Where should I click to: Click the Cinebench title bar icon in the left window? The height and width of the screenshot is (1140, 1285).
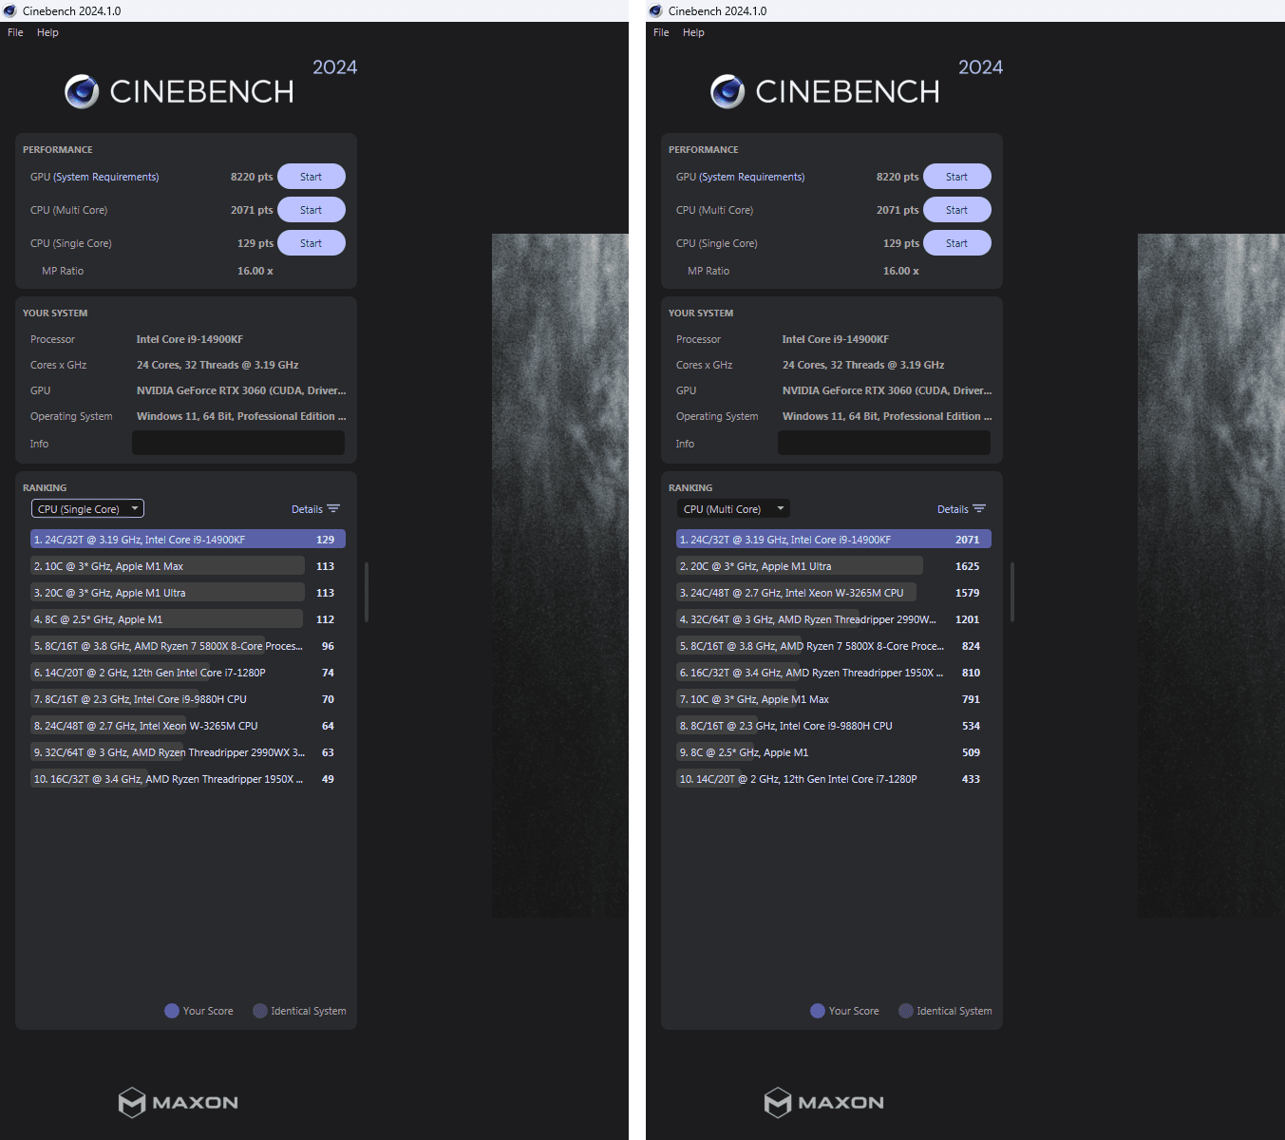pyautogui.click(x=10, y=10)
